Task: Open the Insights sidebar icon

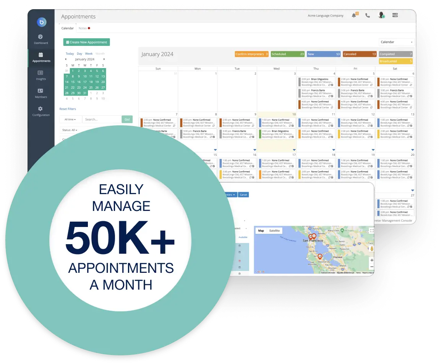Action: coord(41,75)
